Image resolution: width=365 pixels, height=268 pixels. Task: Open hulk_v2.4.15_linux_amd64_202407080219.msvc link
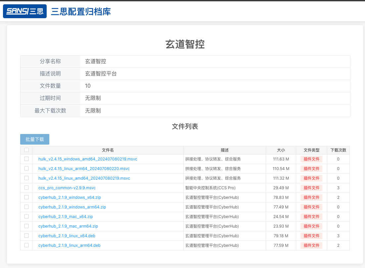84,178
